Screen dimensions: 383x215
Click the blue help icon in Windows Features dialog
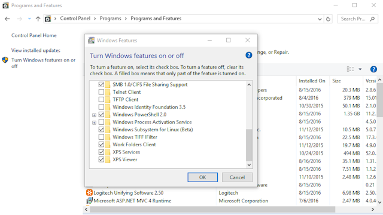coord(249,56)
